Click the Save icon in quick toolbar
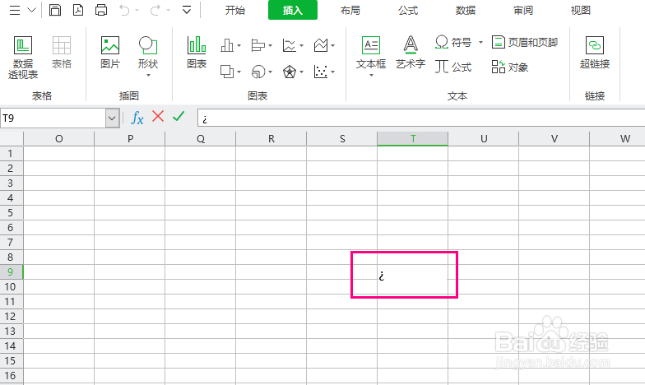 pos(54,10)
